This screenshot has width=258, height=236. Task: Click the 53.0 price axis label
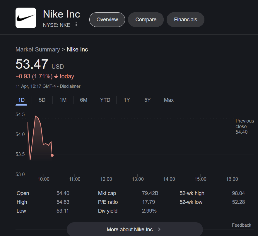tap(20, 174)
